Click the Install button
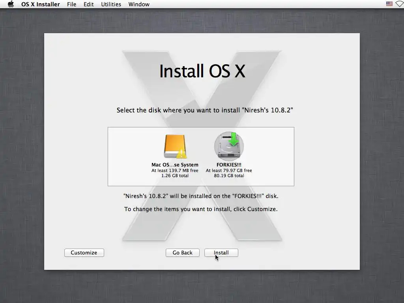Screen dimensions: 404x303 click(x=221, y=252)
